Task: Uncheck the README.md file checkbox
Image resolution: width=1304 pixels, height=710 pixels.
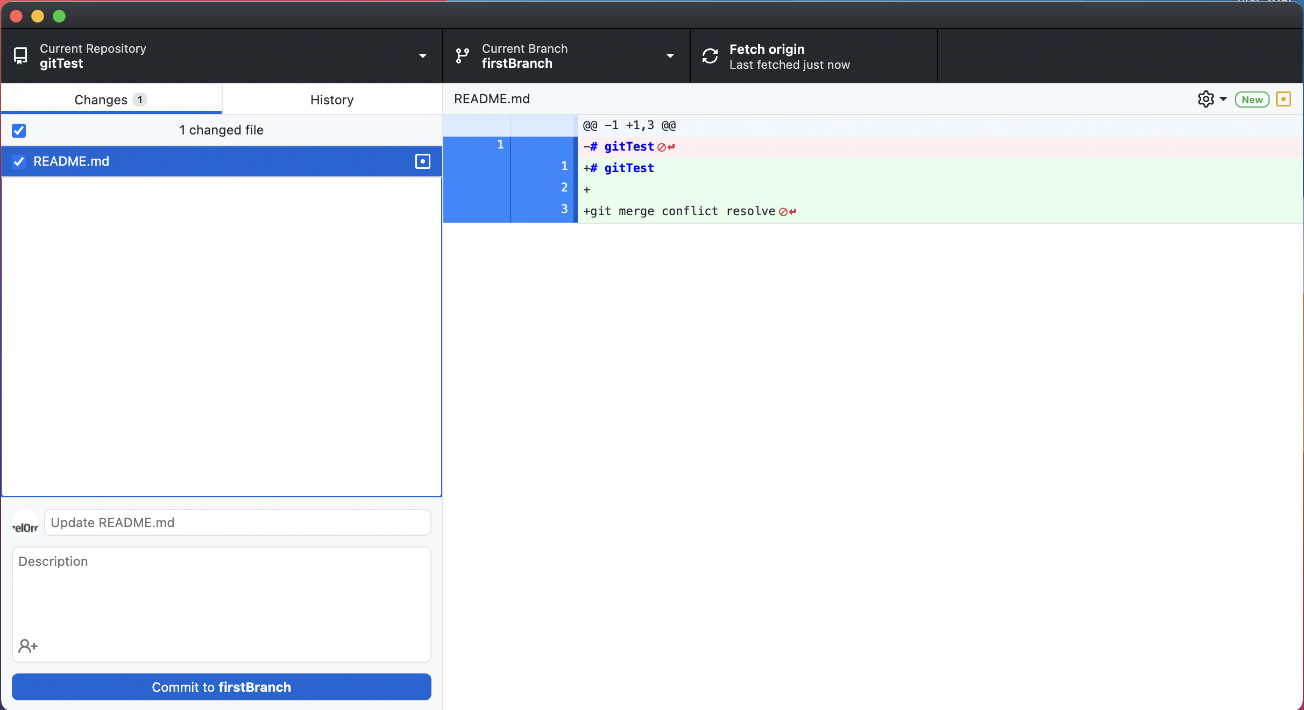Action: [x=19, y=161]
